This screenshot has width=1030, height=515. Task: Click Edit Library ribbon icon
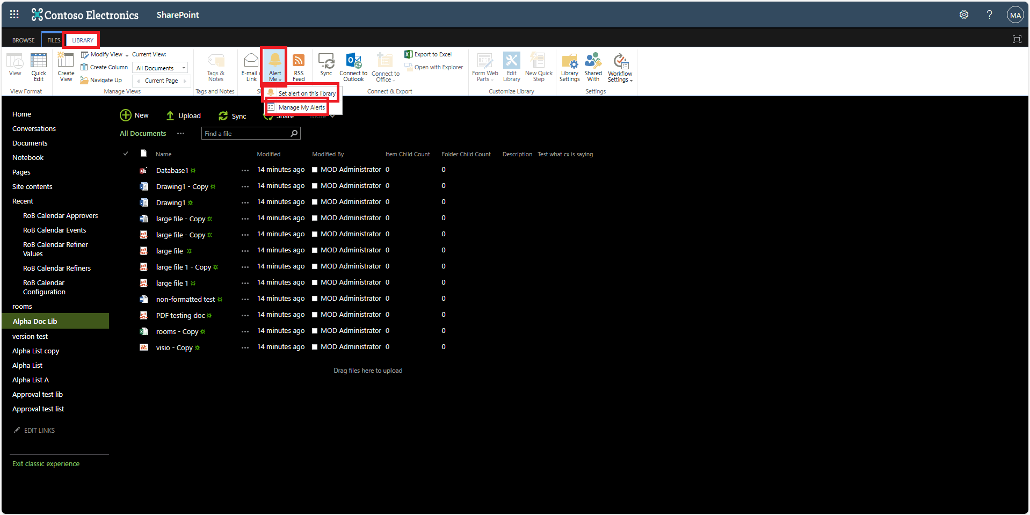[511, 67]
